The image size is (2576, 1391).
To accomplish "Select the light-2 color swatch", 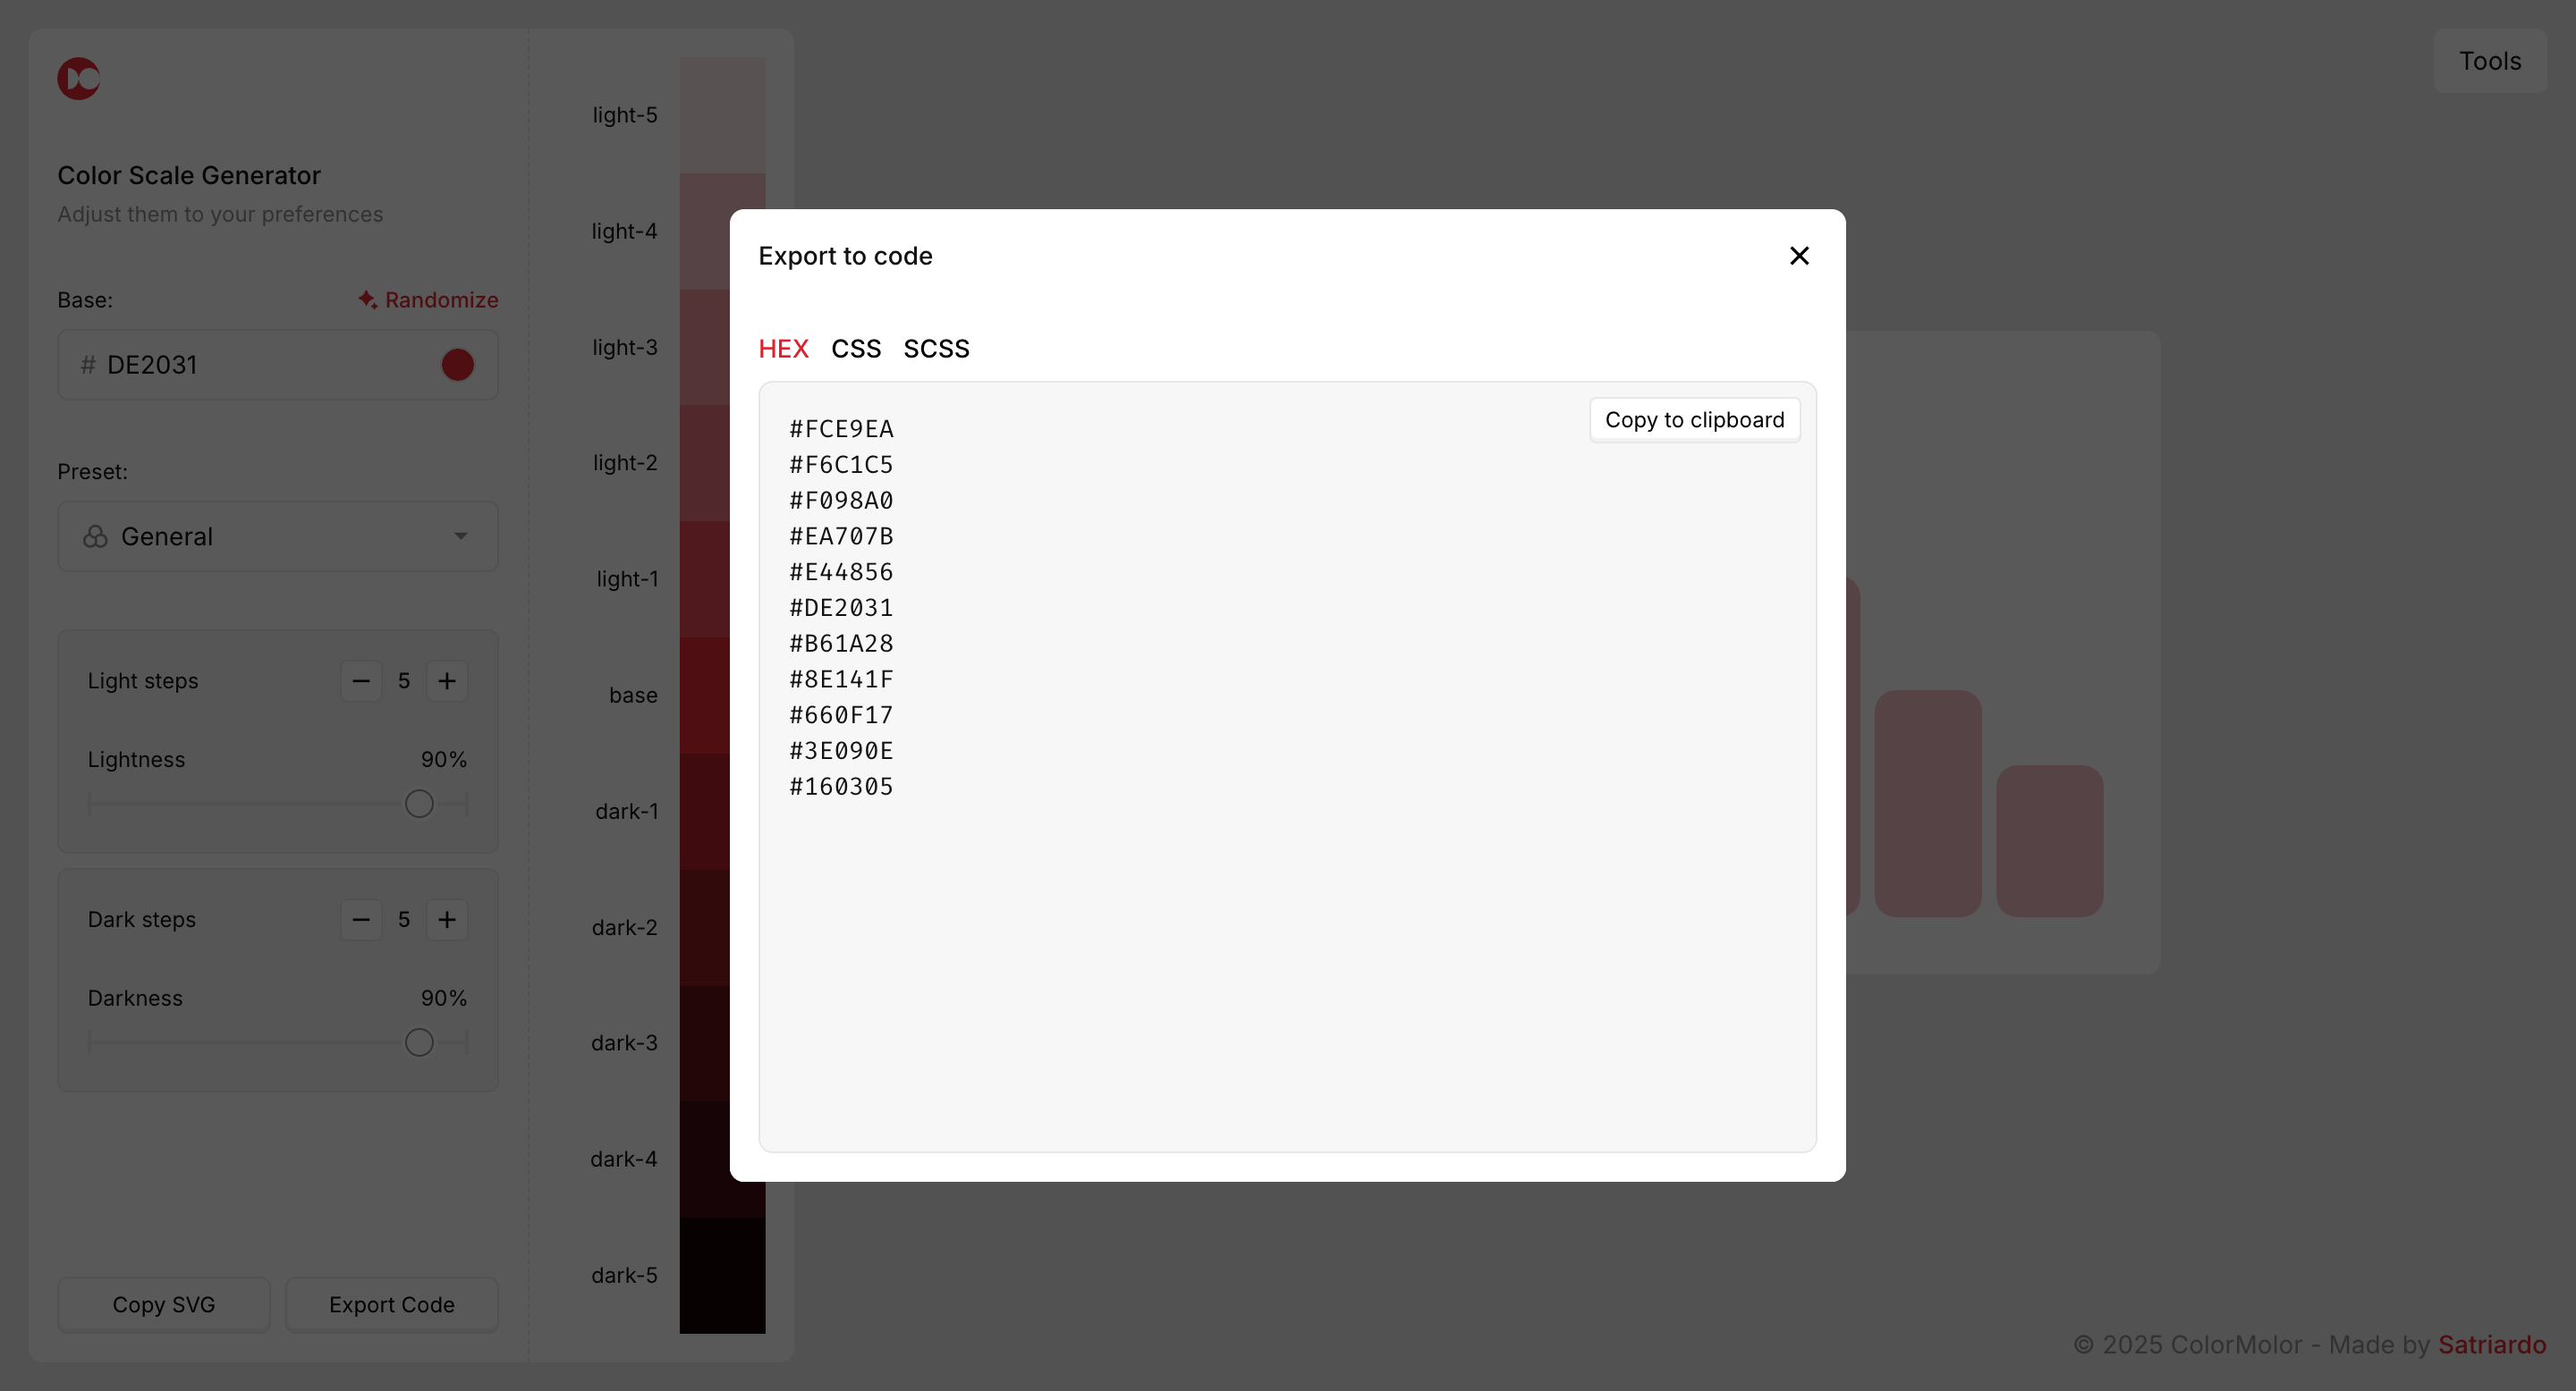I will [704, 463].
